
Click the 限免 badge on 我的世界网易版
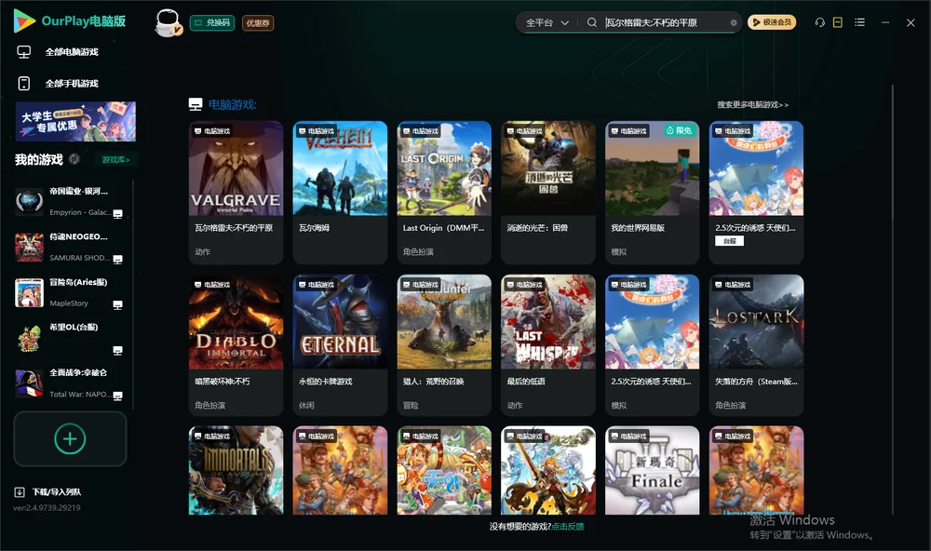click(x=680, y=130)
